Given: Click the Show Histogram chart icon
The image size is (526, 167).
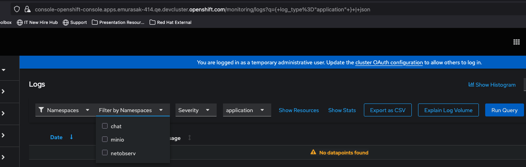Looking at the screenshot, I should coord(471,84).
